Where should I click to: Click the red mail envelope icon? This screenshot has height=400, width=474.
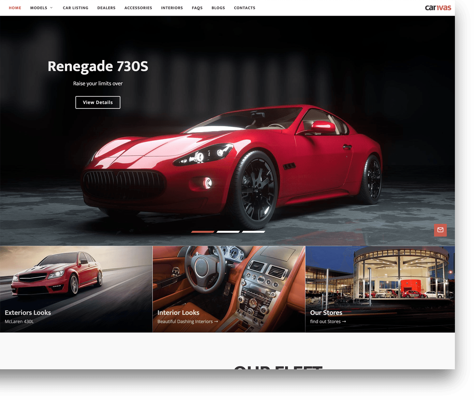pos(440,230)
